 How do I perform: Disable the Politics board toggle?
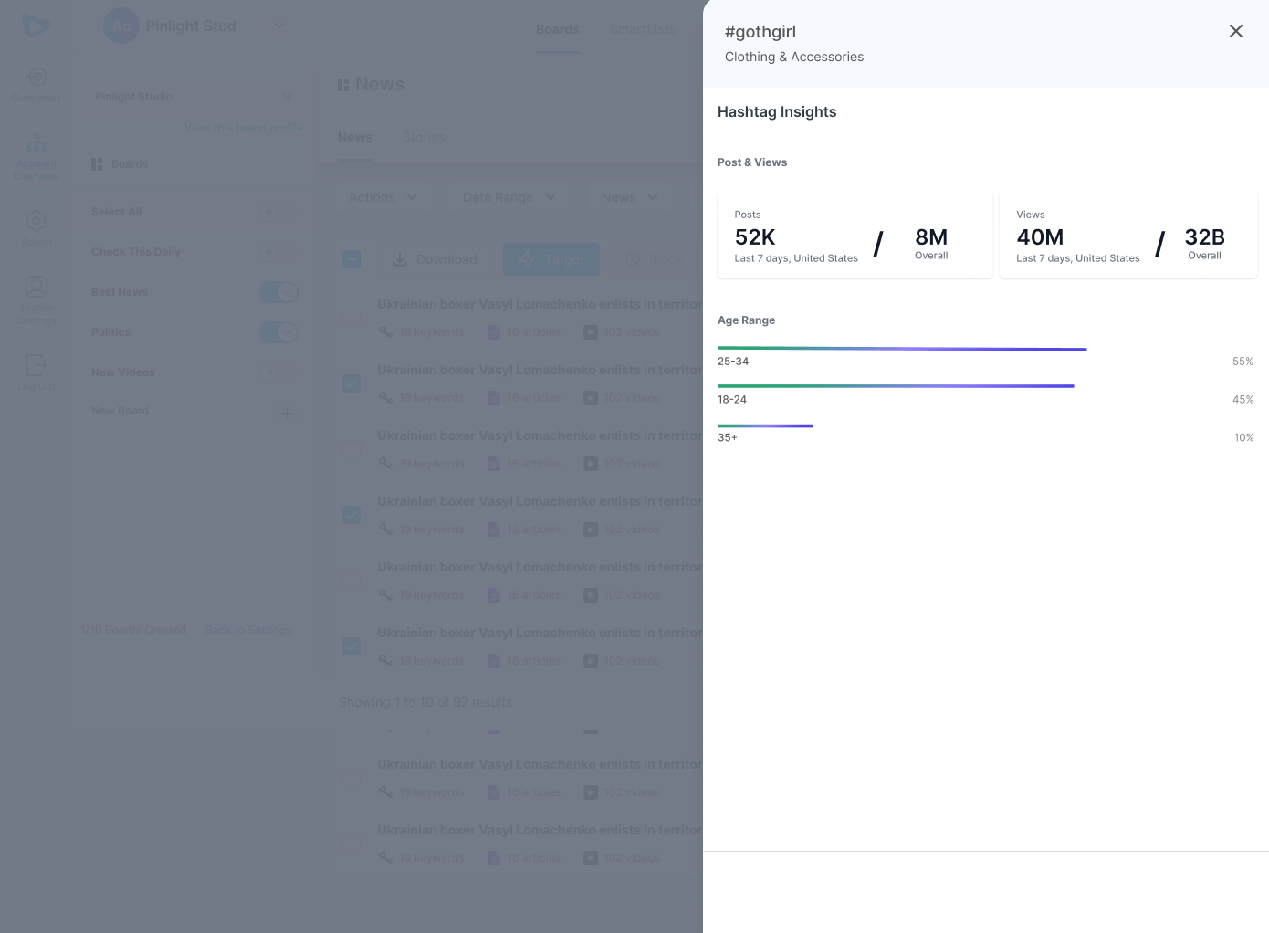coord(278,332)
